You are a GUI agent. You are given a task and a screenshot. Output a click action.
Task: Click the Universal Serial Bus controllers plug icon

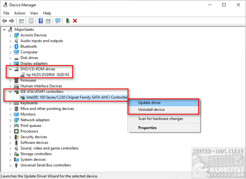(16, 165)
